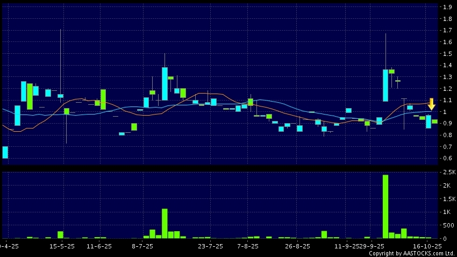The width and height of the screenshot is (457, 257).
Task: Click the large cyan candle after 8-7-25
Action: tap(165, 83)
